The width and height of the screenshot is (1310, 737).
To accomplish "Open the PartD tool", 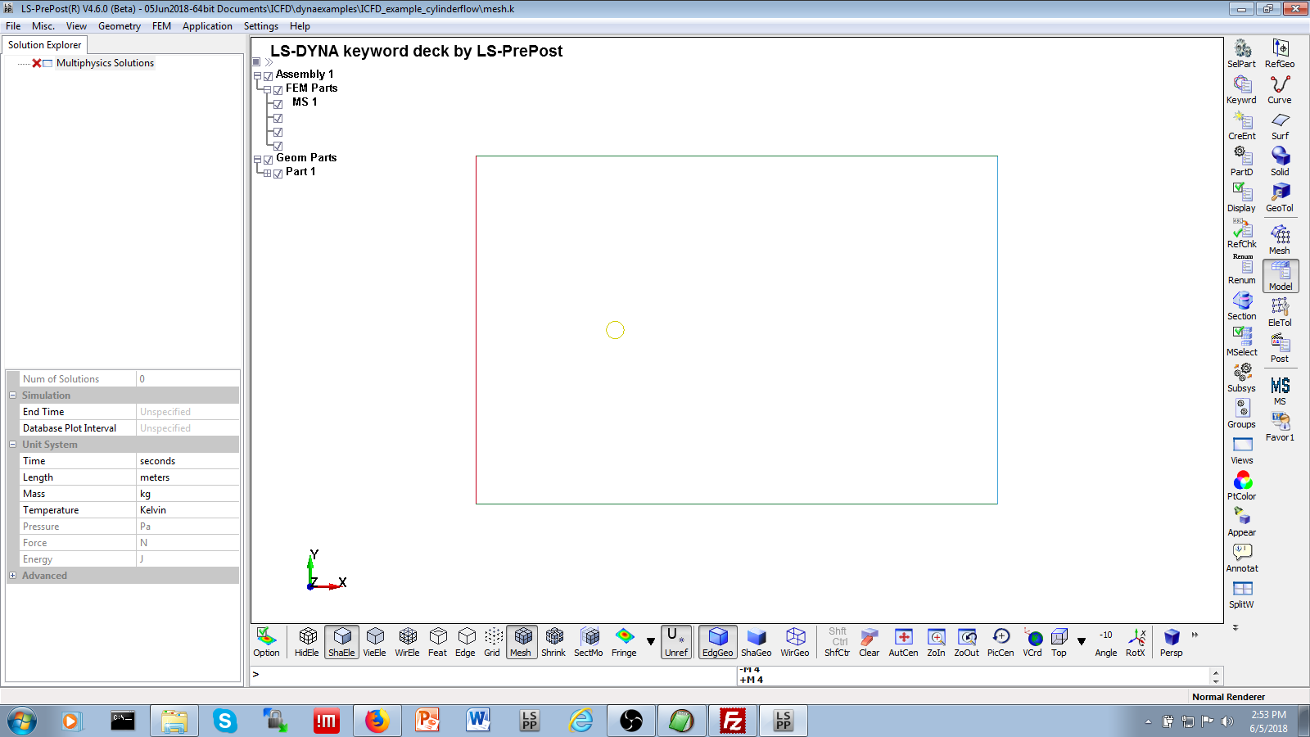I will click(1241, 161).
